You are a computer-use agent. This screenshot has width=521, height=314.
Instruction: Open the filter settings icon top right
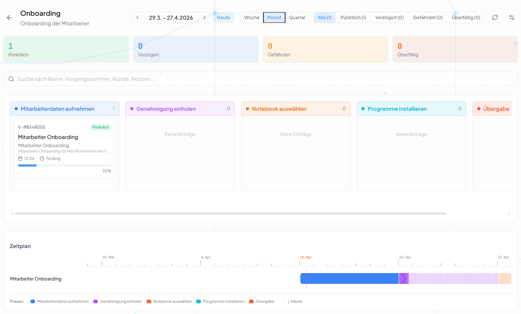pyautogui.click(x=512, y=17)
